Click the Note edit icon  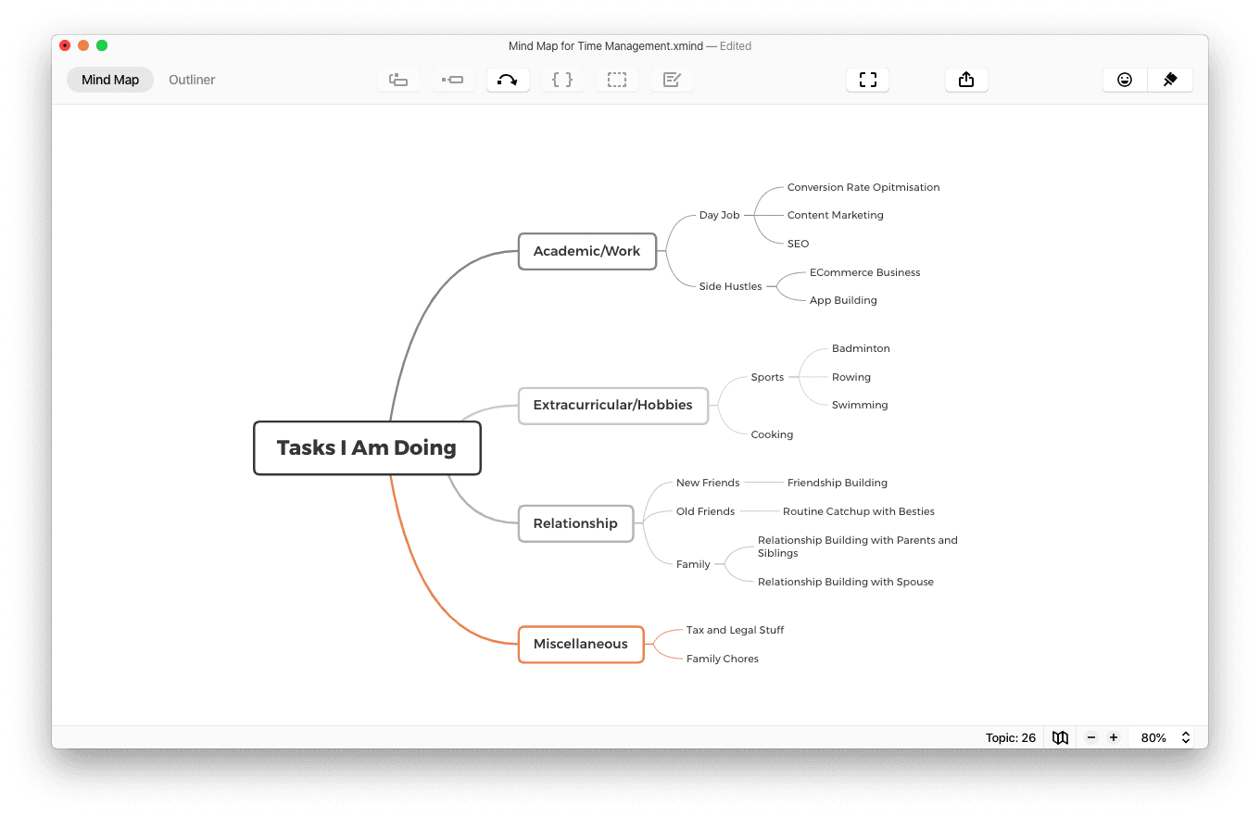pyautogui.click(x=672, y=80)
